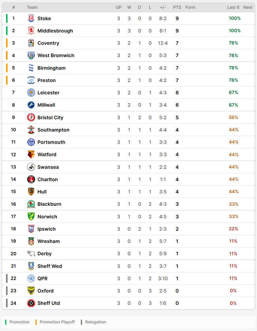
Task: Sort table by PTS column header
Action: click(x=177, y=8)
